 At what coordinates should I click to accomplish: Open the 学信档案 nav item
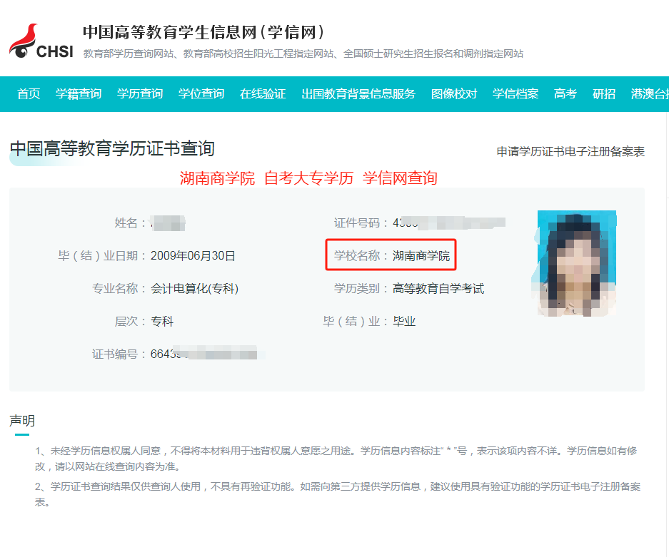515,93
